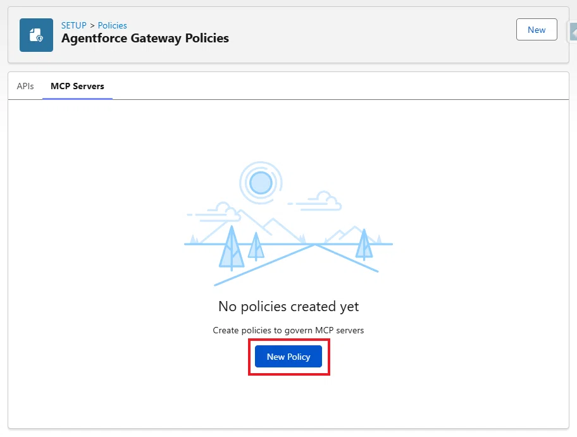This screenshot has height=437, width=577.
Task: Click the 'No policies created yet' heading
Action: pyautogui.click(x=288, y=307)
